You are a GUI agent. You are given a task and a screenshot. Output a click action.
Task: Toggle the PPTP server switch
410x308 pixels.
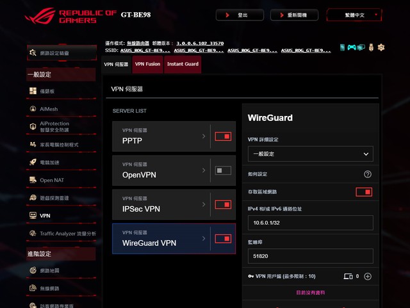(x=223, y=136)
